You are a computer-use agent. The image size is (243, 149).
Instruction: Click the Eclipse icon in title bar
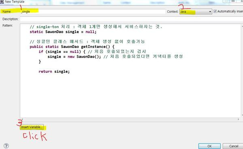click(x=2, y=2)
